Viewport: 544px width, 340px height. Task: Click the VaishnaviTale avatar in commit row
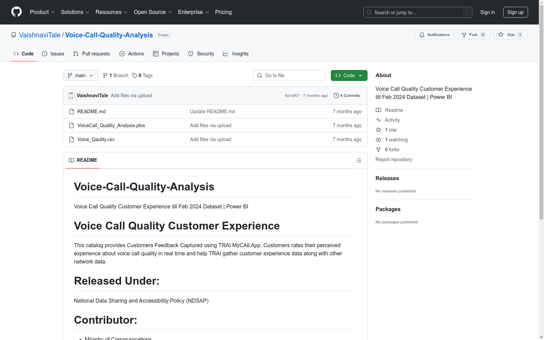coord(71,96)
